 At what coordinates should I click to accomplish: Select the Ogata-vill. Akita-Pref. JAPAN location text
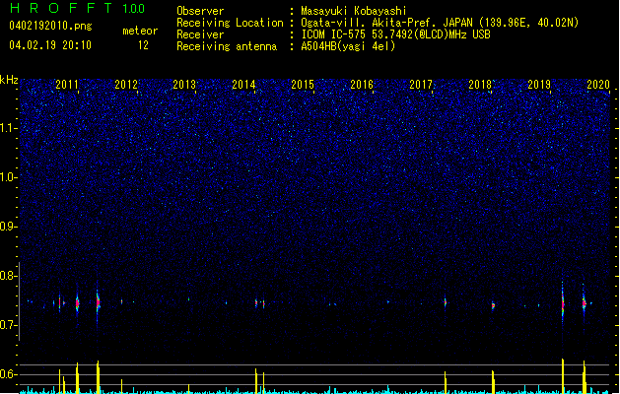click(440, 23)
